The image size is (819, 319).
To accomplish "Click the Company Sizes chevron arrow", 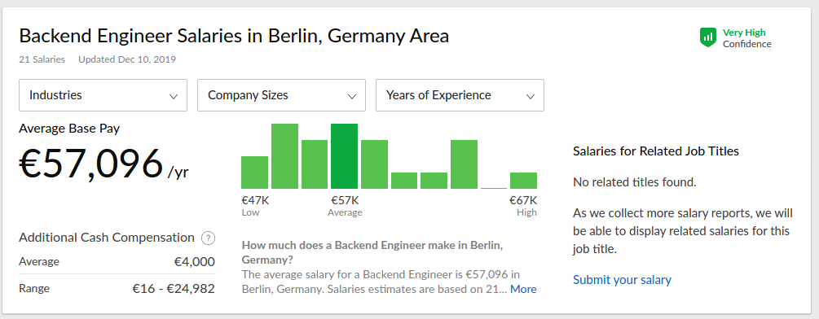I will click(352, 96).
